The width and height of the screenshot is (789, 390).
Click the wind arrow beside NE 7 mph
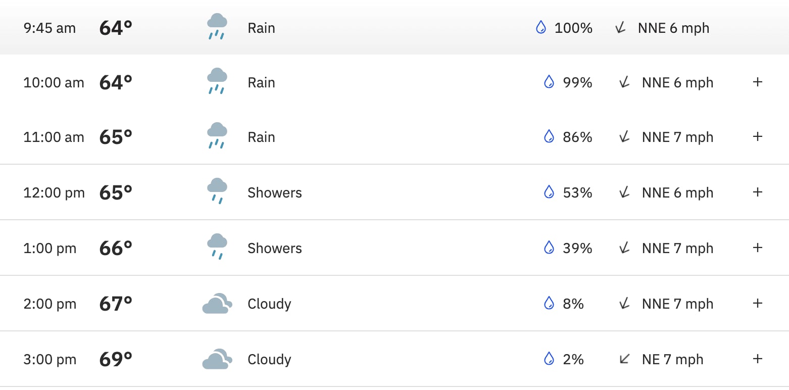click(625, 359)
